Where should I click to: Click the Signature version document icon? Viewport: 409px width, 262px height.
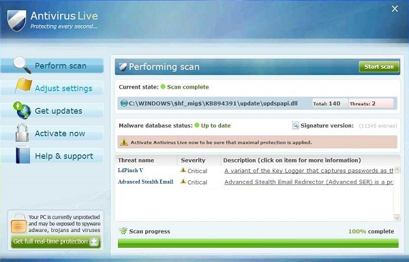pyautogui.click(x=296, y=125)
